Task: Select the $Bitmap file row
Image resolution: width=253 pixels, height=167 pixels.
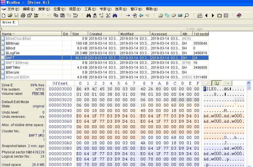Action: [x=105, y=43]
